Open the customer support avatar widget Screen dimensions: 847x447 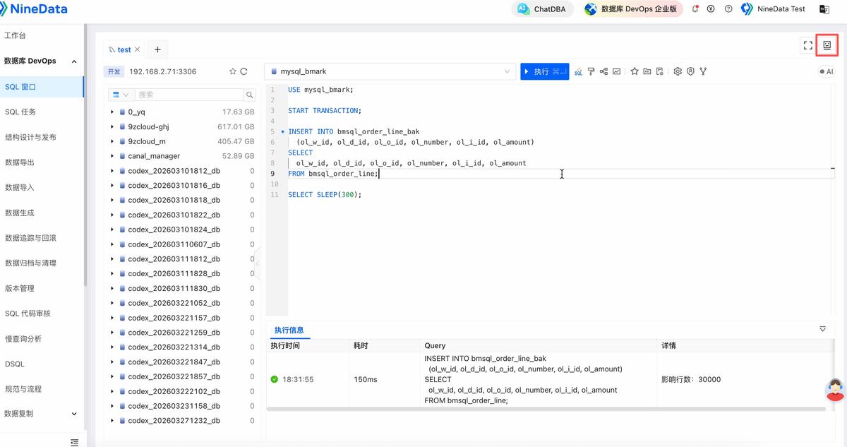point(836,389)
